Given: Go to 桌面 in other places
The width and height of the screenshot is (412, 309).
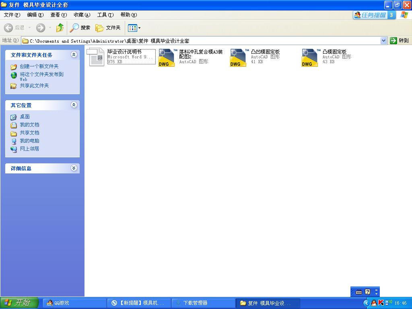Looking at the screenshot, I should coord(25,117).
